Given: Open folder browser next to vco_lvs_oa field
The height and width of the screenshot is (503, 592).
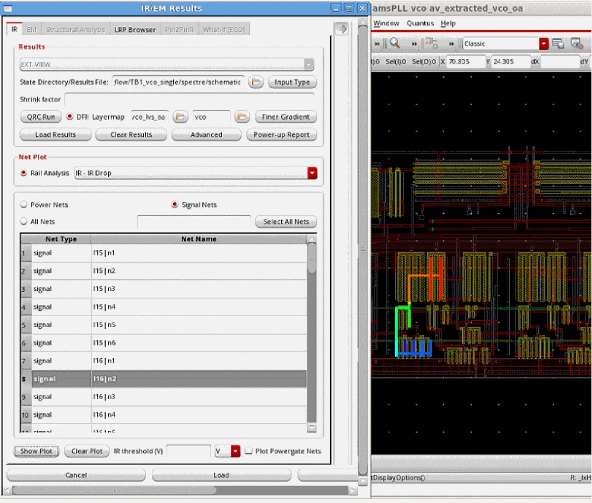Looking at the screenshot, I should pyautogui.click(x=181, y=117).
